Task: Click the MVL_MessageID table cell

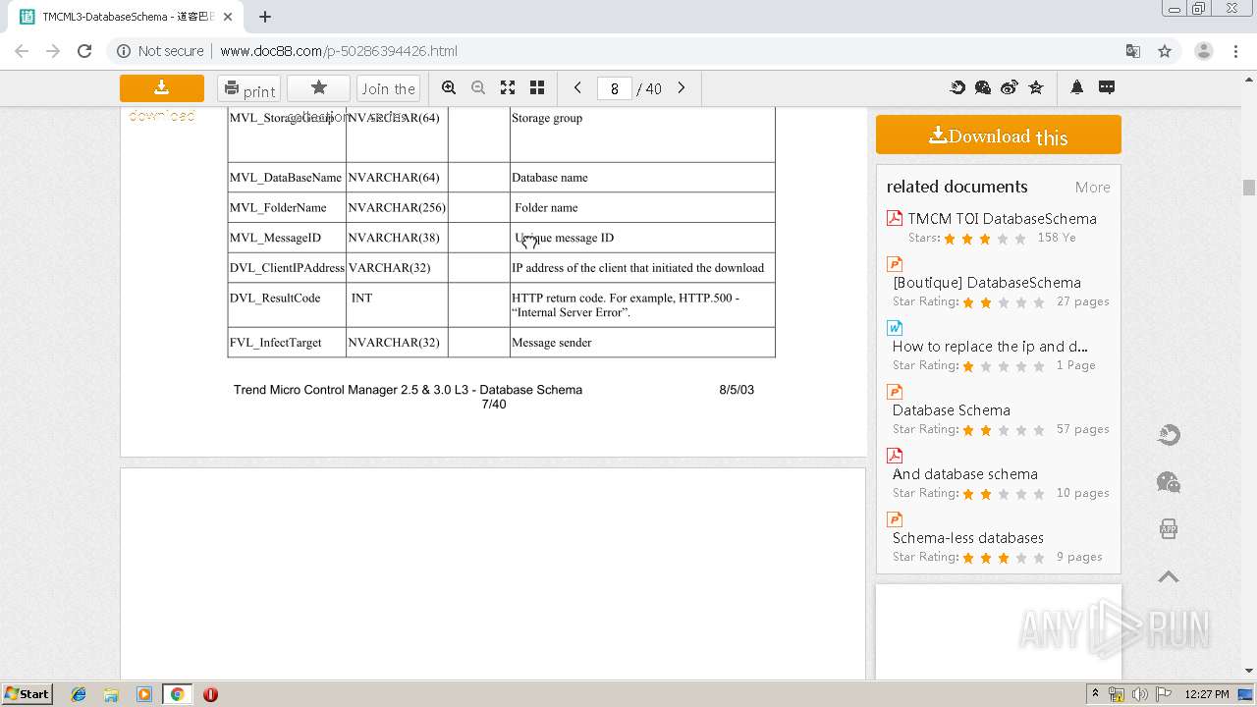Action: 287,238
